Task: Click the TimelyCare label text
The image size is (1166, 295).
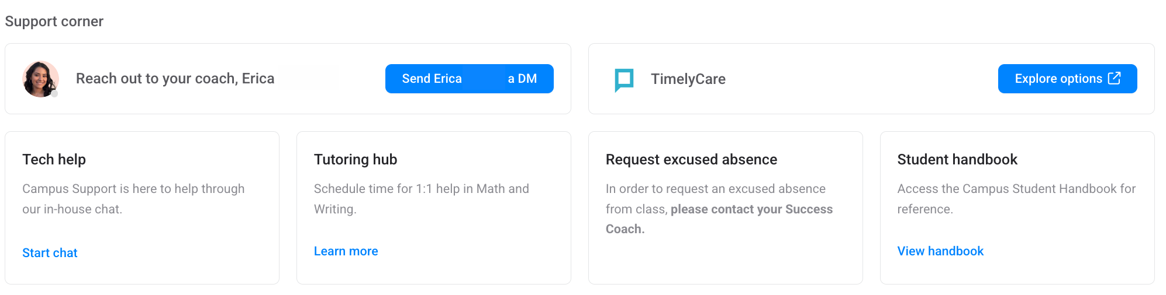Action: point(688,79)
